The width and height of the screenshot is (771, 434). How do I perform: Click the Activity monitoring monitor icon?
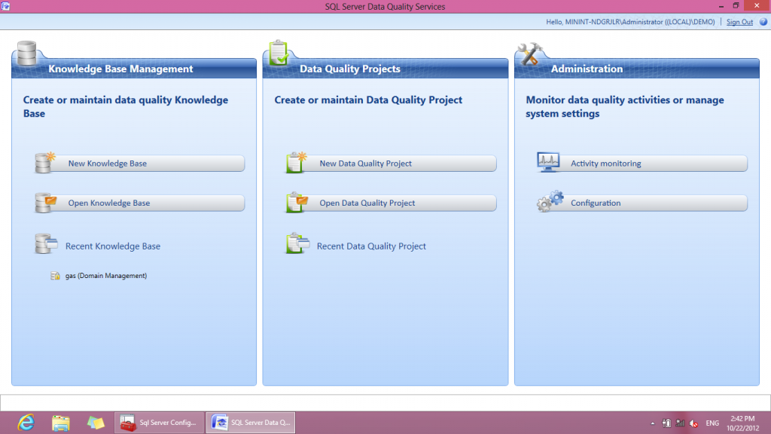point(548,162)
